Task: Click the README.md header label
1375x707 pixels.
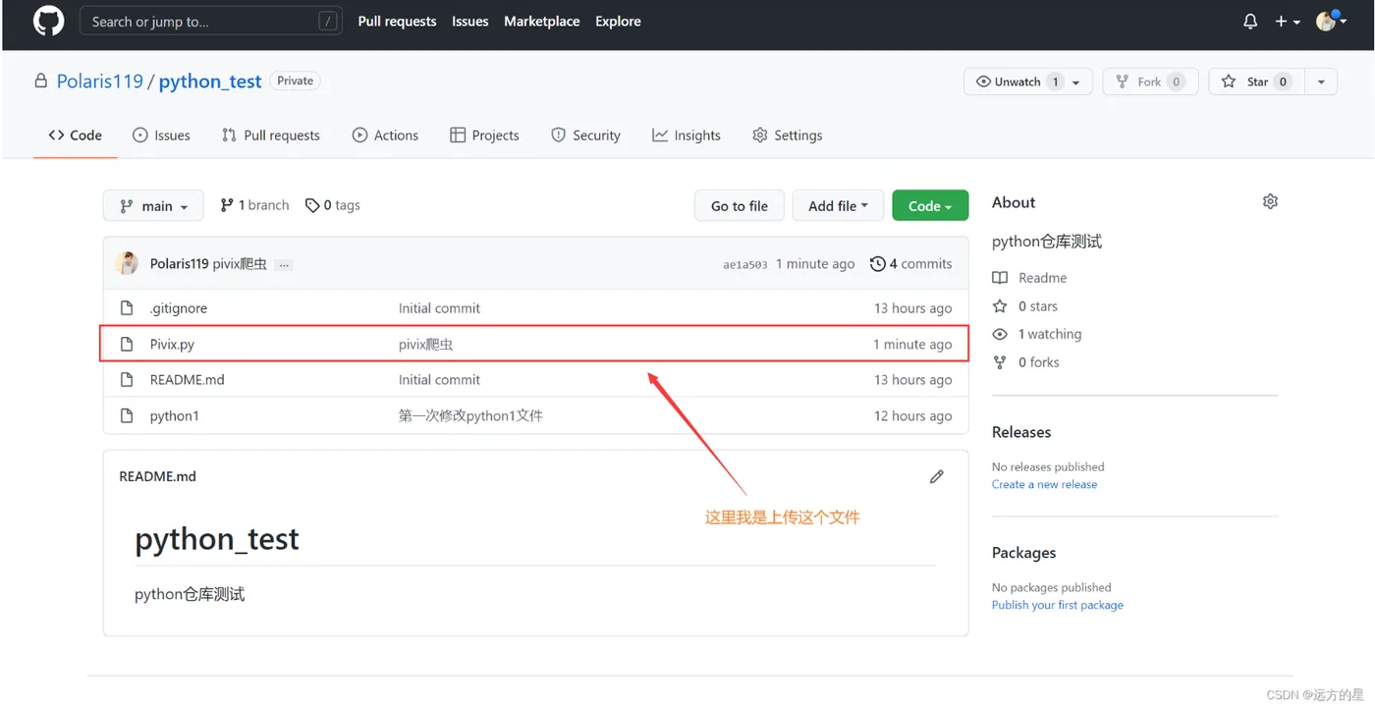Action: coord(157,476)
